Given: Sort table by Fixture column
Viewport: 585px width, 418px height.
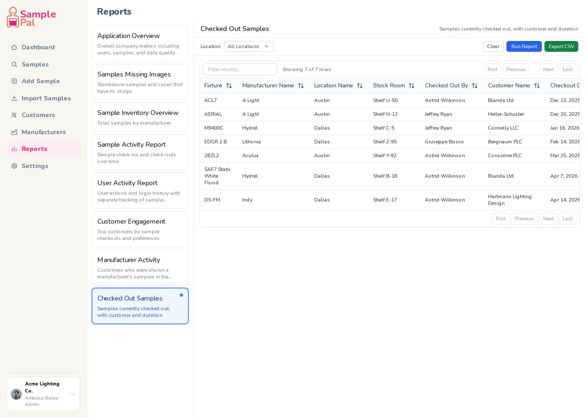Looking at the screenshot, I should tap(229, 86).
